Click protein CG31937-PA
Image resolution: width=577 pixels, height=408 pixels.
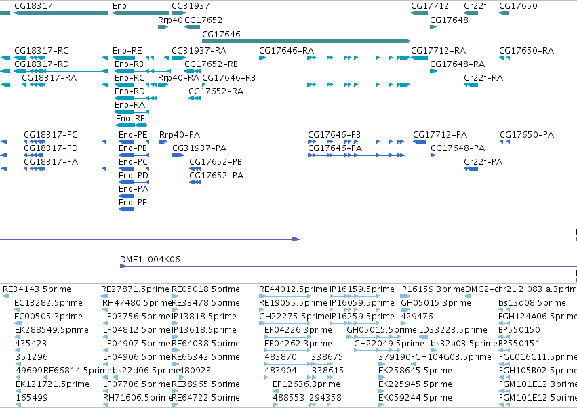point(199,148)
